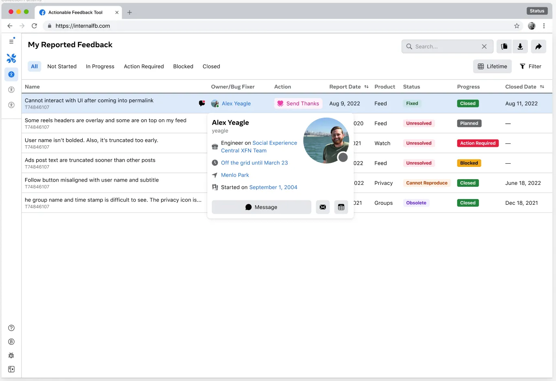This screenshot has width=556, height=381.
Task: Open the bug report icon in sidebar
Action: pos(11,355)
